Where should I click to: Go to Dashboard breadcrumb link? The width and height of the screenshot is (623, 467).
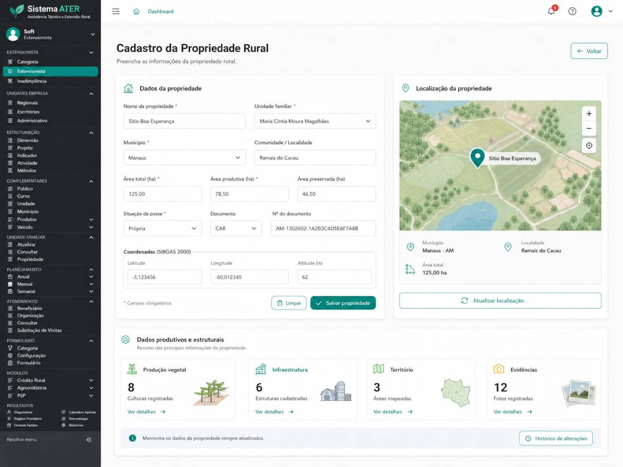tap(161, 11)
